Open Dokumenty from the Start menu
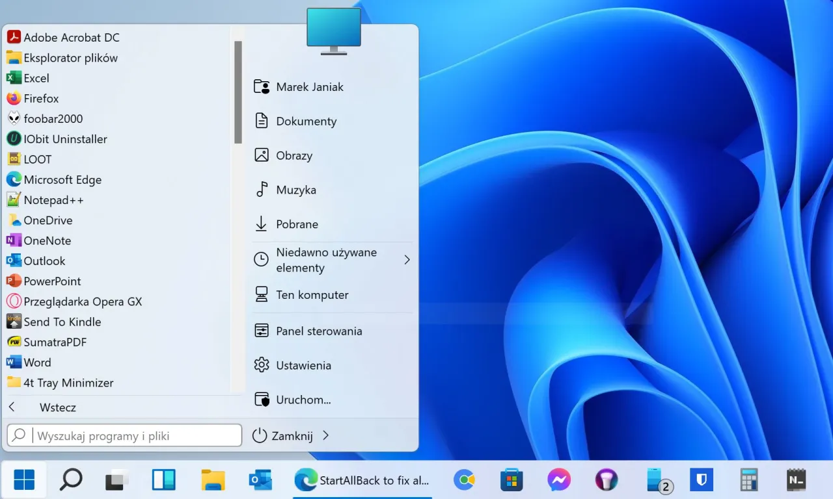Screen dimensions: 833x499 point(307,121)
